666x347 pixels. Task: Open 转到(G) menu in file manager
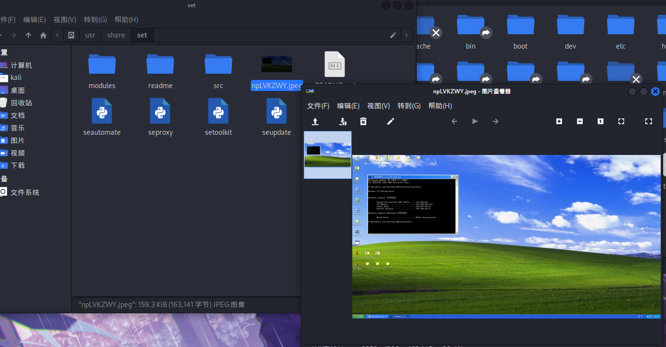click(95, 20)
